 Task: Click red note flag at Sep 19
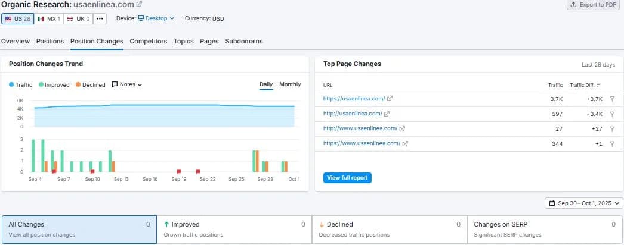[x=179, y=172]
